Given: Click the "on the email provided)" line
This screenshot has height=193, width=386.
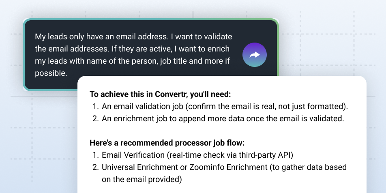Looking at the screenshot, I should pos(142,179).
